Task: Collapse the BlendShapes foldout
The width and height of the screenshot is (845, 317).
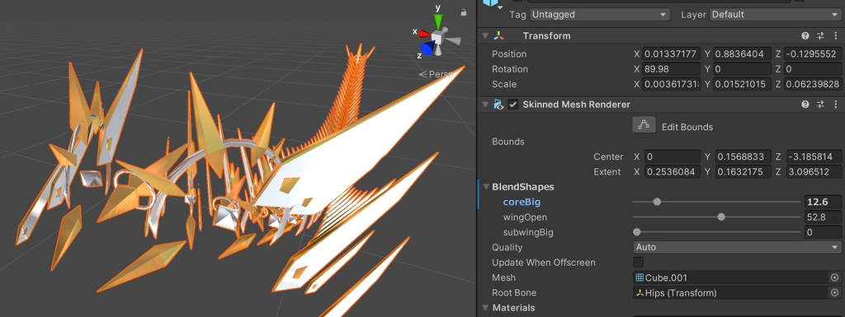Action: 485,187
